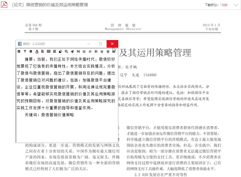Click the red-square capture icon in the OCR toolbar
This screenshot has width=241, height=177.
19,51
